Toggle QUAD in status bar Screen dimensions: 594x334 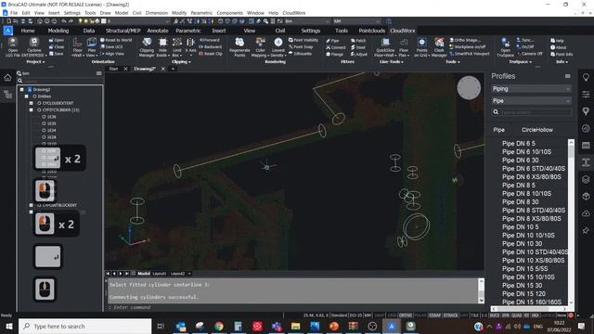[516, 315]
